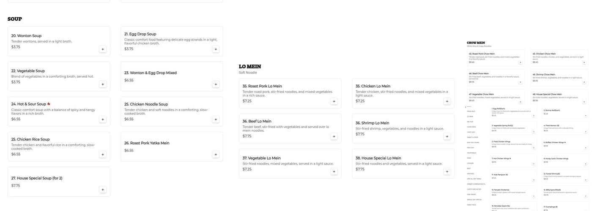Add Chicken Rice Soup to the order
Viewport: 592px width, 211px height.
coord(103,154)
